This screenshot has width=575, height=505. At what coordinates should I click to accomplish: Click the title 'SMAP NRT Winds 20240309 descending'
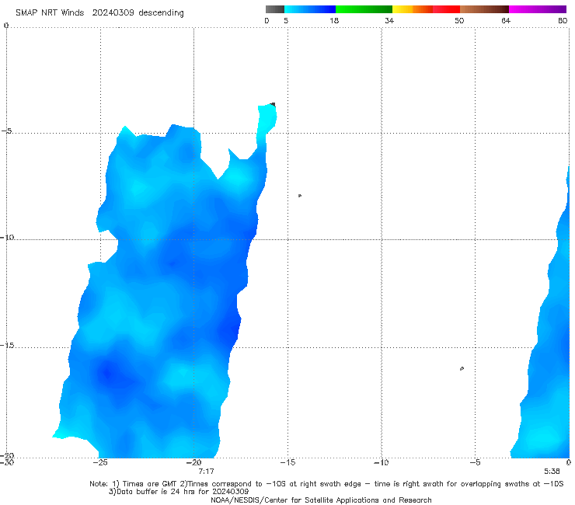click(x=99, y=13)
